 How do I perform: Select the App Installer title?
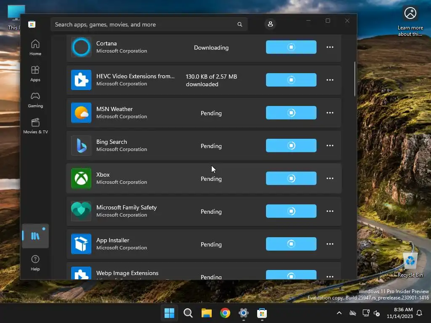click(x=113, y=240)
